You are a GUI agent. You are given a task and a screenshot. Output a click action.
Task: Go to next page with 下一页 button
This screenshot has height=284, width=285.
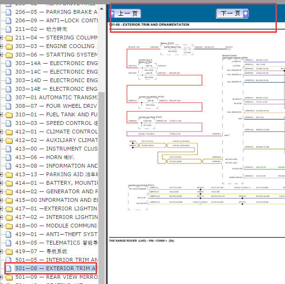(232, 13)
